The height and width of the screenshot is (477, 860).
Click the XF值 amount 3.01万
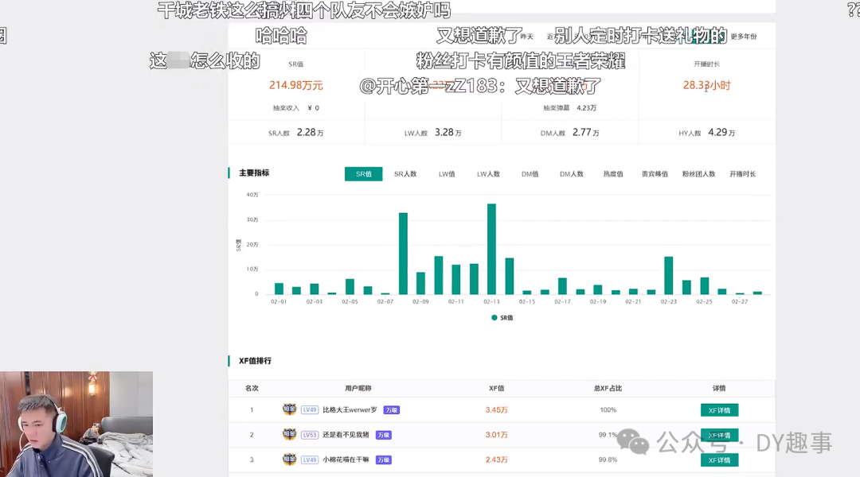[x=496, y=435]
